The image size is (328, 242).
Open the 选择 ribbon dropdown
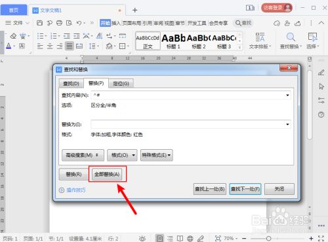(x=313, y=41)
